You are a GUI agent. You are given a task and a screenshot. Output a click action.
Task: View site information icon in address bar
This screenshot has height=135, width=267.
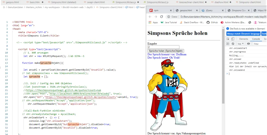[169, 17]
